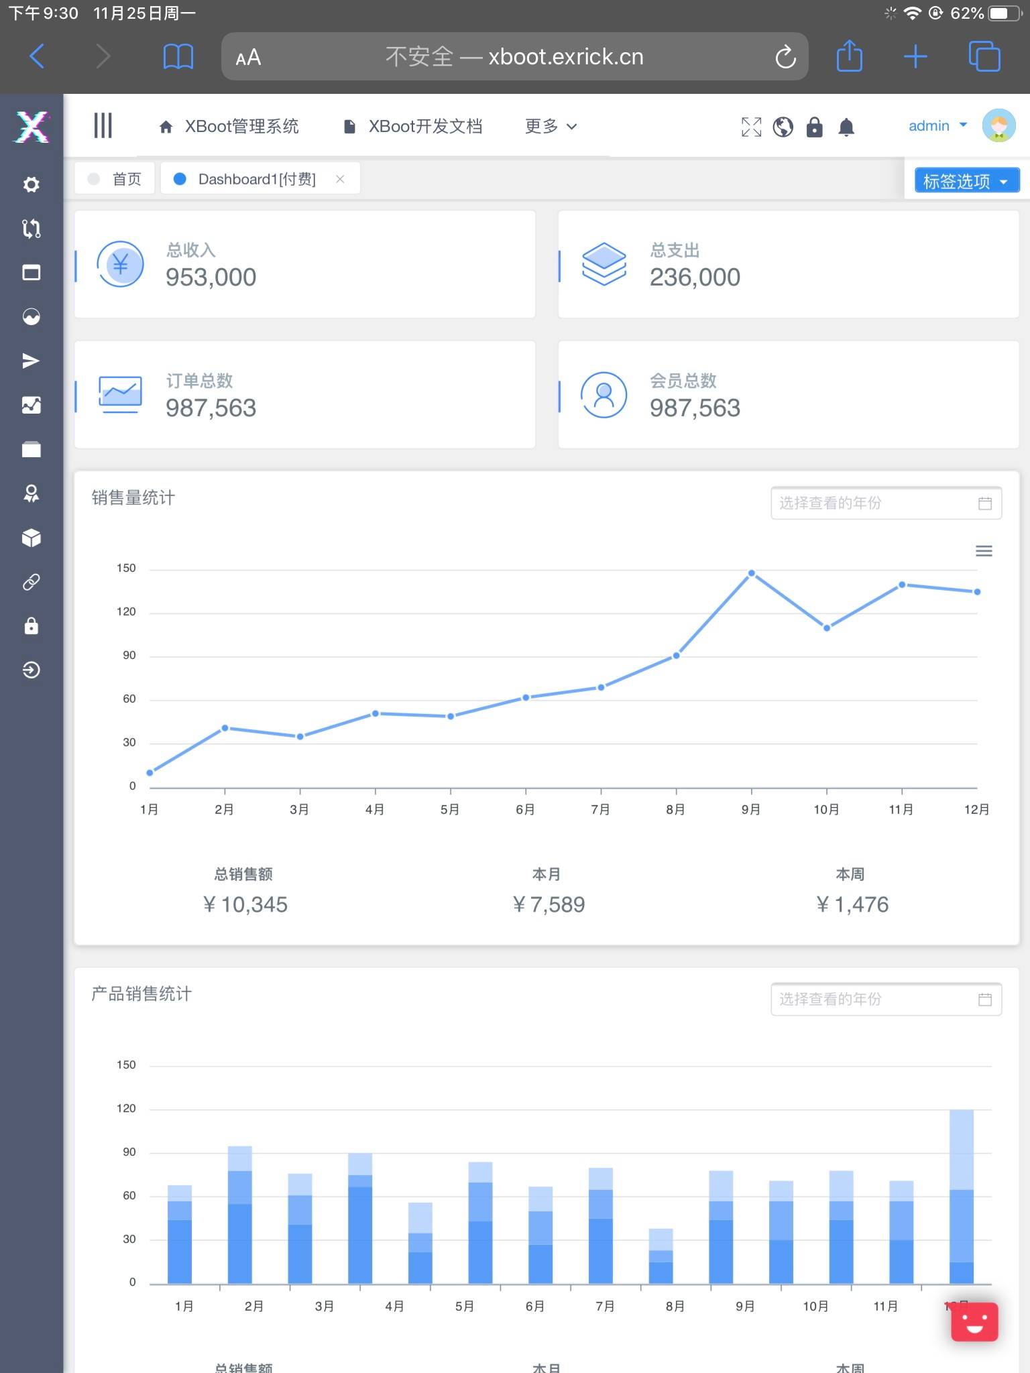Open the window sidebar icon

(x=31, y=273)
